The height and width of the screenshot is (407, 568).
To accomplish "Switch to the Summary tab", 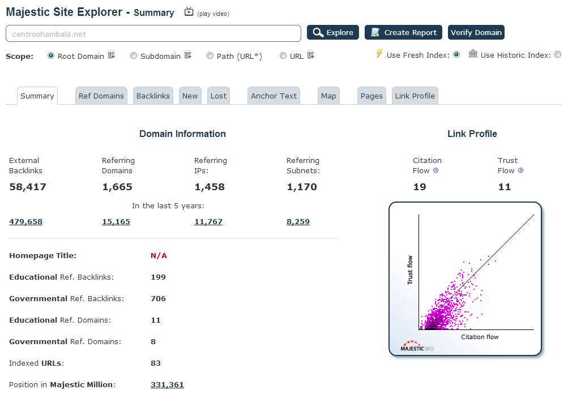I will 37,96.
